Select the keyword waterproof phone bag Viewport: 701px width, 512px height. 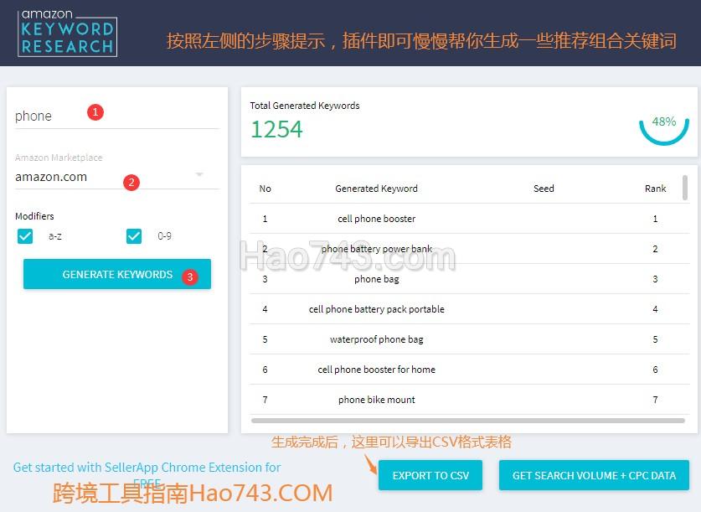pos(376,339)
